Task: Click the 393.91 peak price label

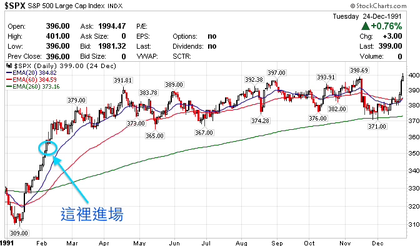Action: (326, 77)
